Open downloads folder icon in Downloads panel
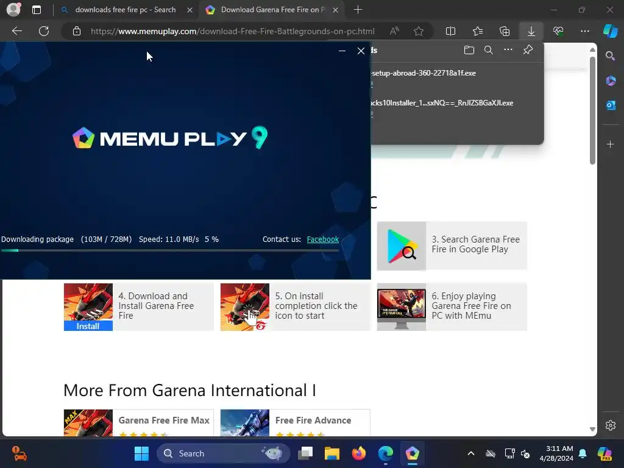Screen dimensions: 624x468 [x=469, y=50]
